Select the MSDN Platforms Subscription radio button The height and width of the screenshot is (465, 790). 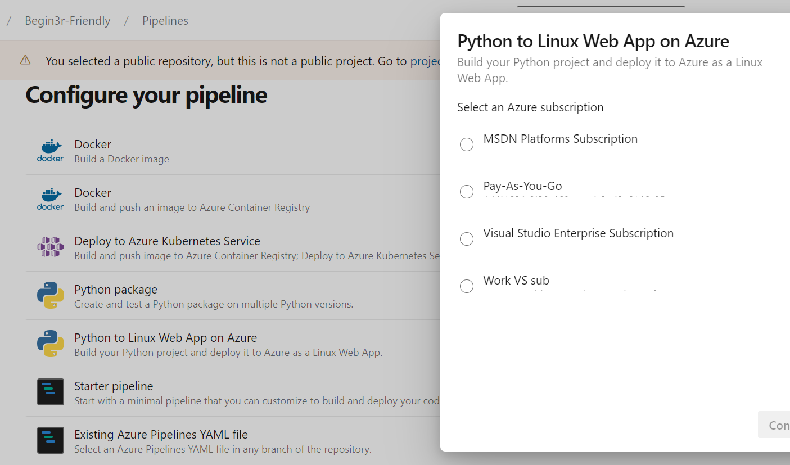tap(467, 145)
